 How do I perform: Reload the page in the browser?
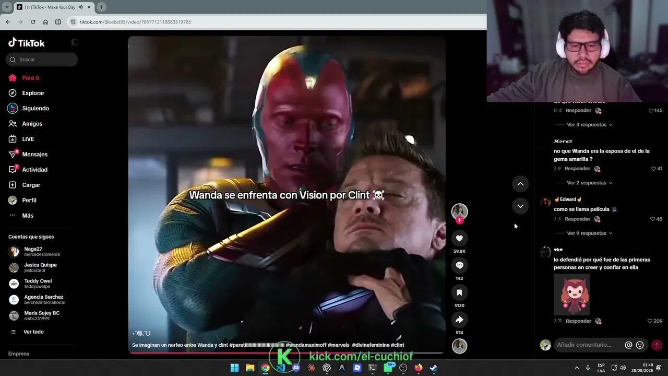[x=33, y=22]
